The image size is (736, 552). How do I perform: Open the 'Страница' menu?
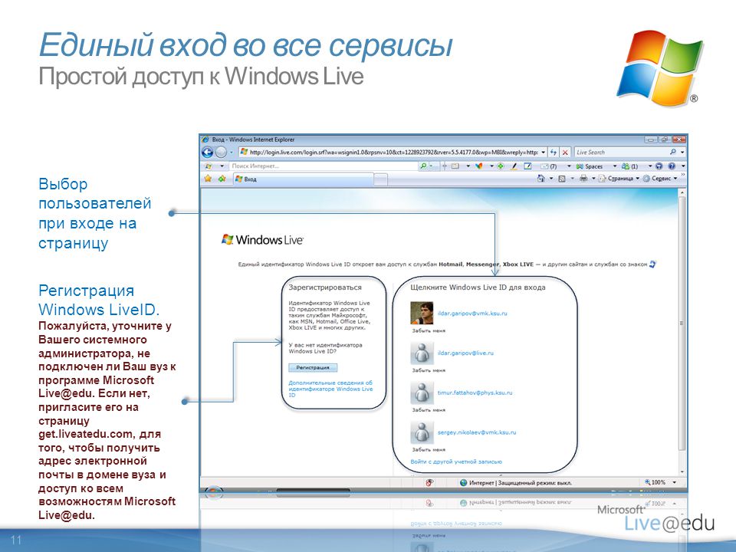pyautogui.click(x=619, y=179)
